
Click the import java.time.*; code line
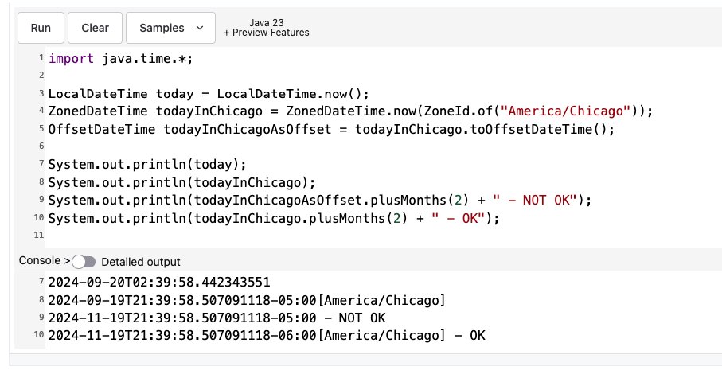coord(121,59)
